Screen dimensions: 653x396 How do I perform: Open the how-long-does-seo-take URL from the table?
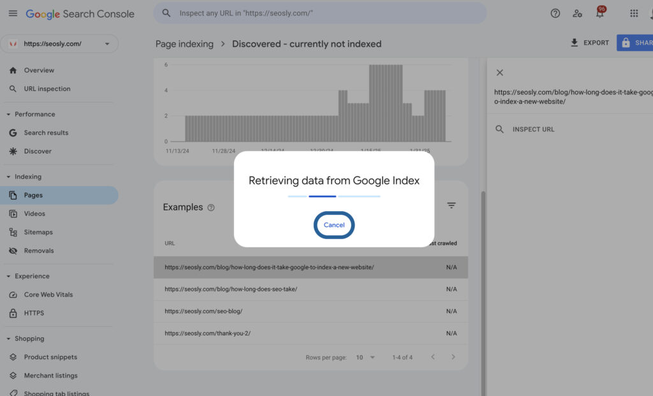[x=231, y=289]
